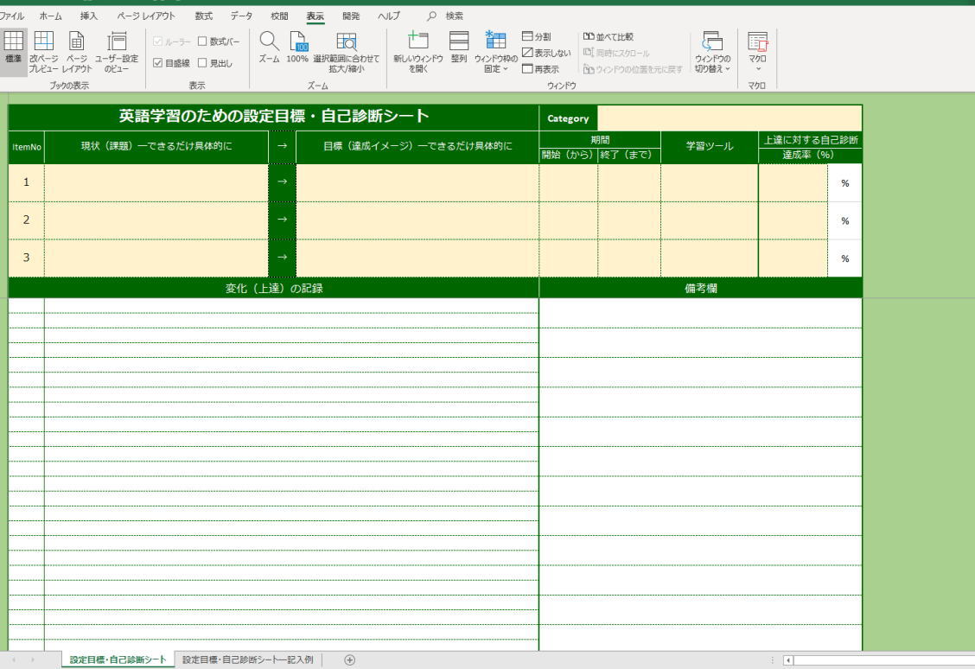This screenshot has height=669, width=975.
Task: Toggle the 数式バー formula bar checkbox
Action: coord(202,41)
